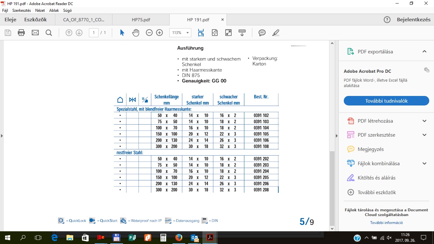Toggle fit one full page view

tap(215, 33)
